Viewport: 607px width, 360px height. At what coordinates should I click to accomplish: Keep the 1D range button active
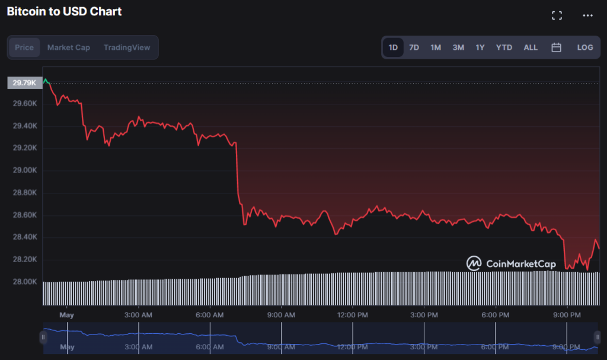(392, 47)
